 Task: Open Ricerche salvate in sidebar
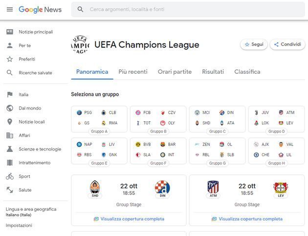coord(35,73)
